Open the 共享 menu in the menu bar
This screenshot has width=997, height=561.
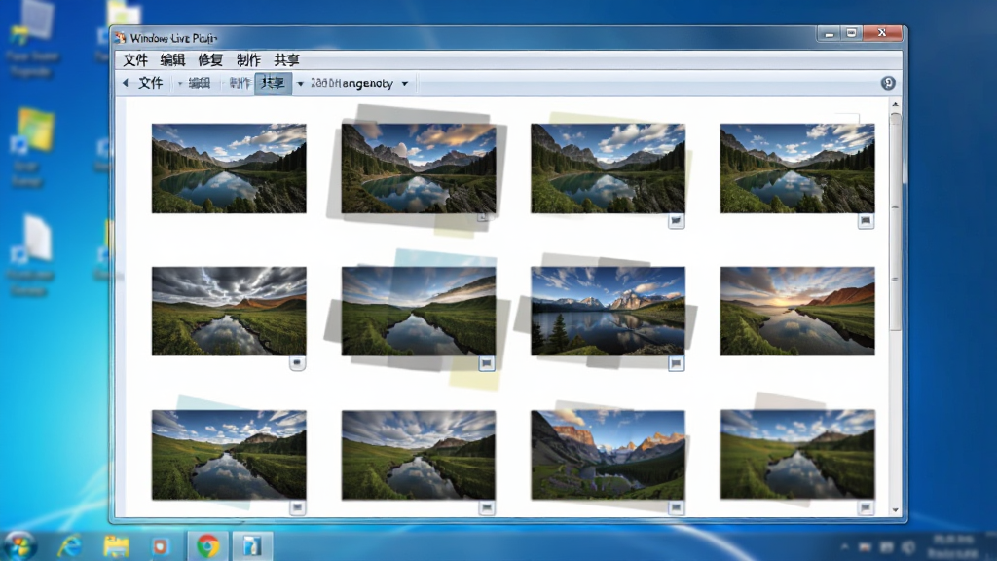coord(286,60)
